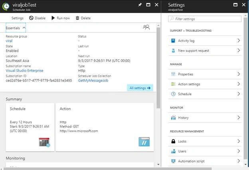Click the Action settings list icon
Screen dimensions: 249x170
click(173, 84)
